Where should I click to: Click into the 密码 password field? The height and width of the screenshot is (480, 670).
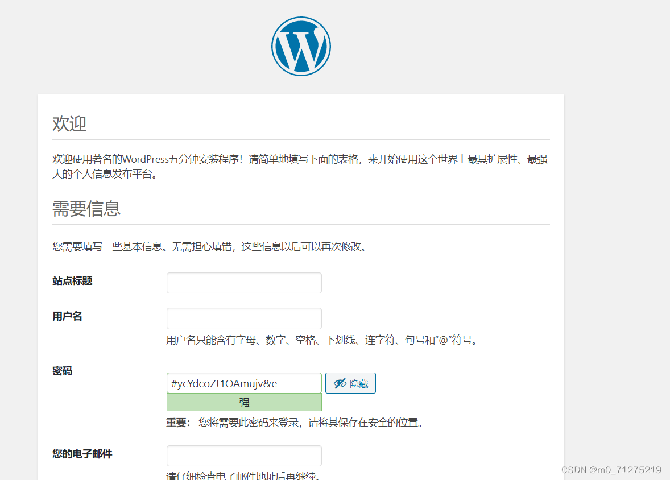click(x=244, y=383)
